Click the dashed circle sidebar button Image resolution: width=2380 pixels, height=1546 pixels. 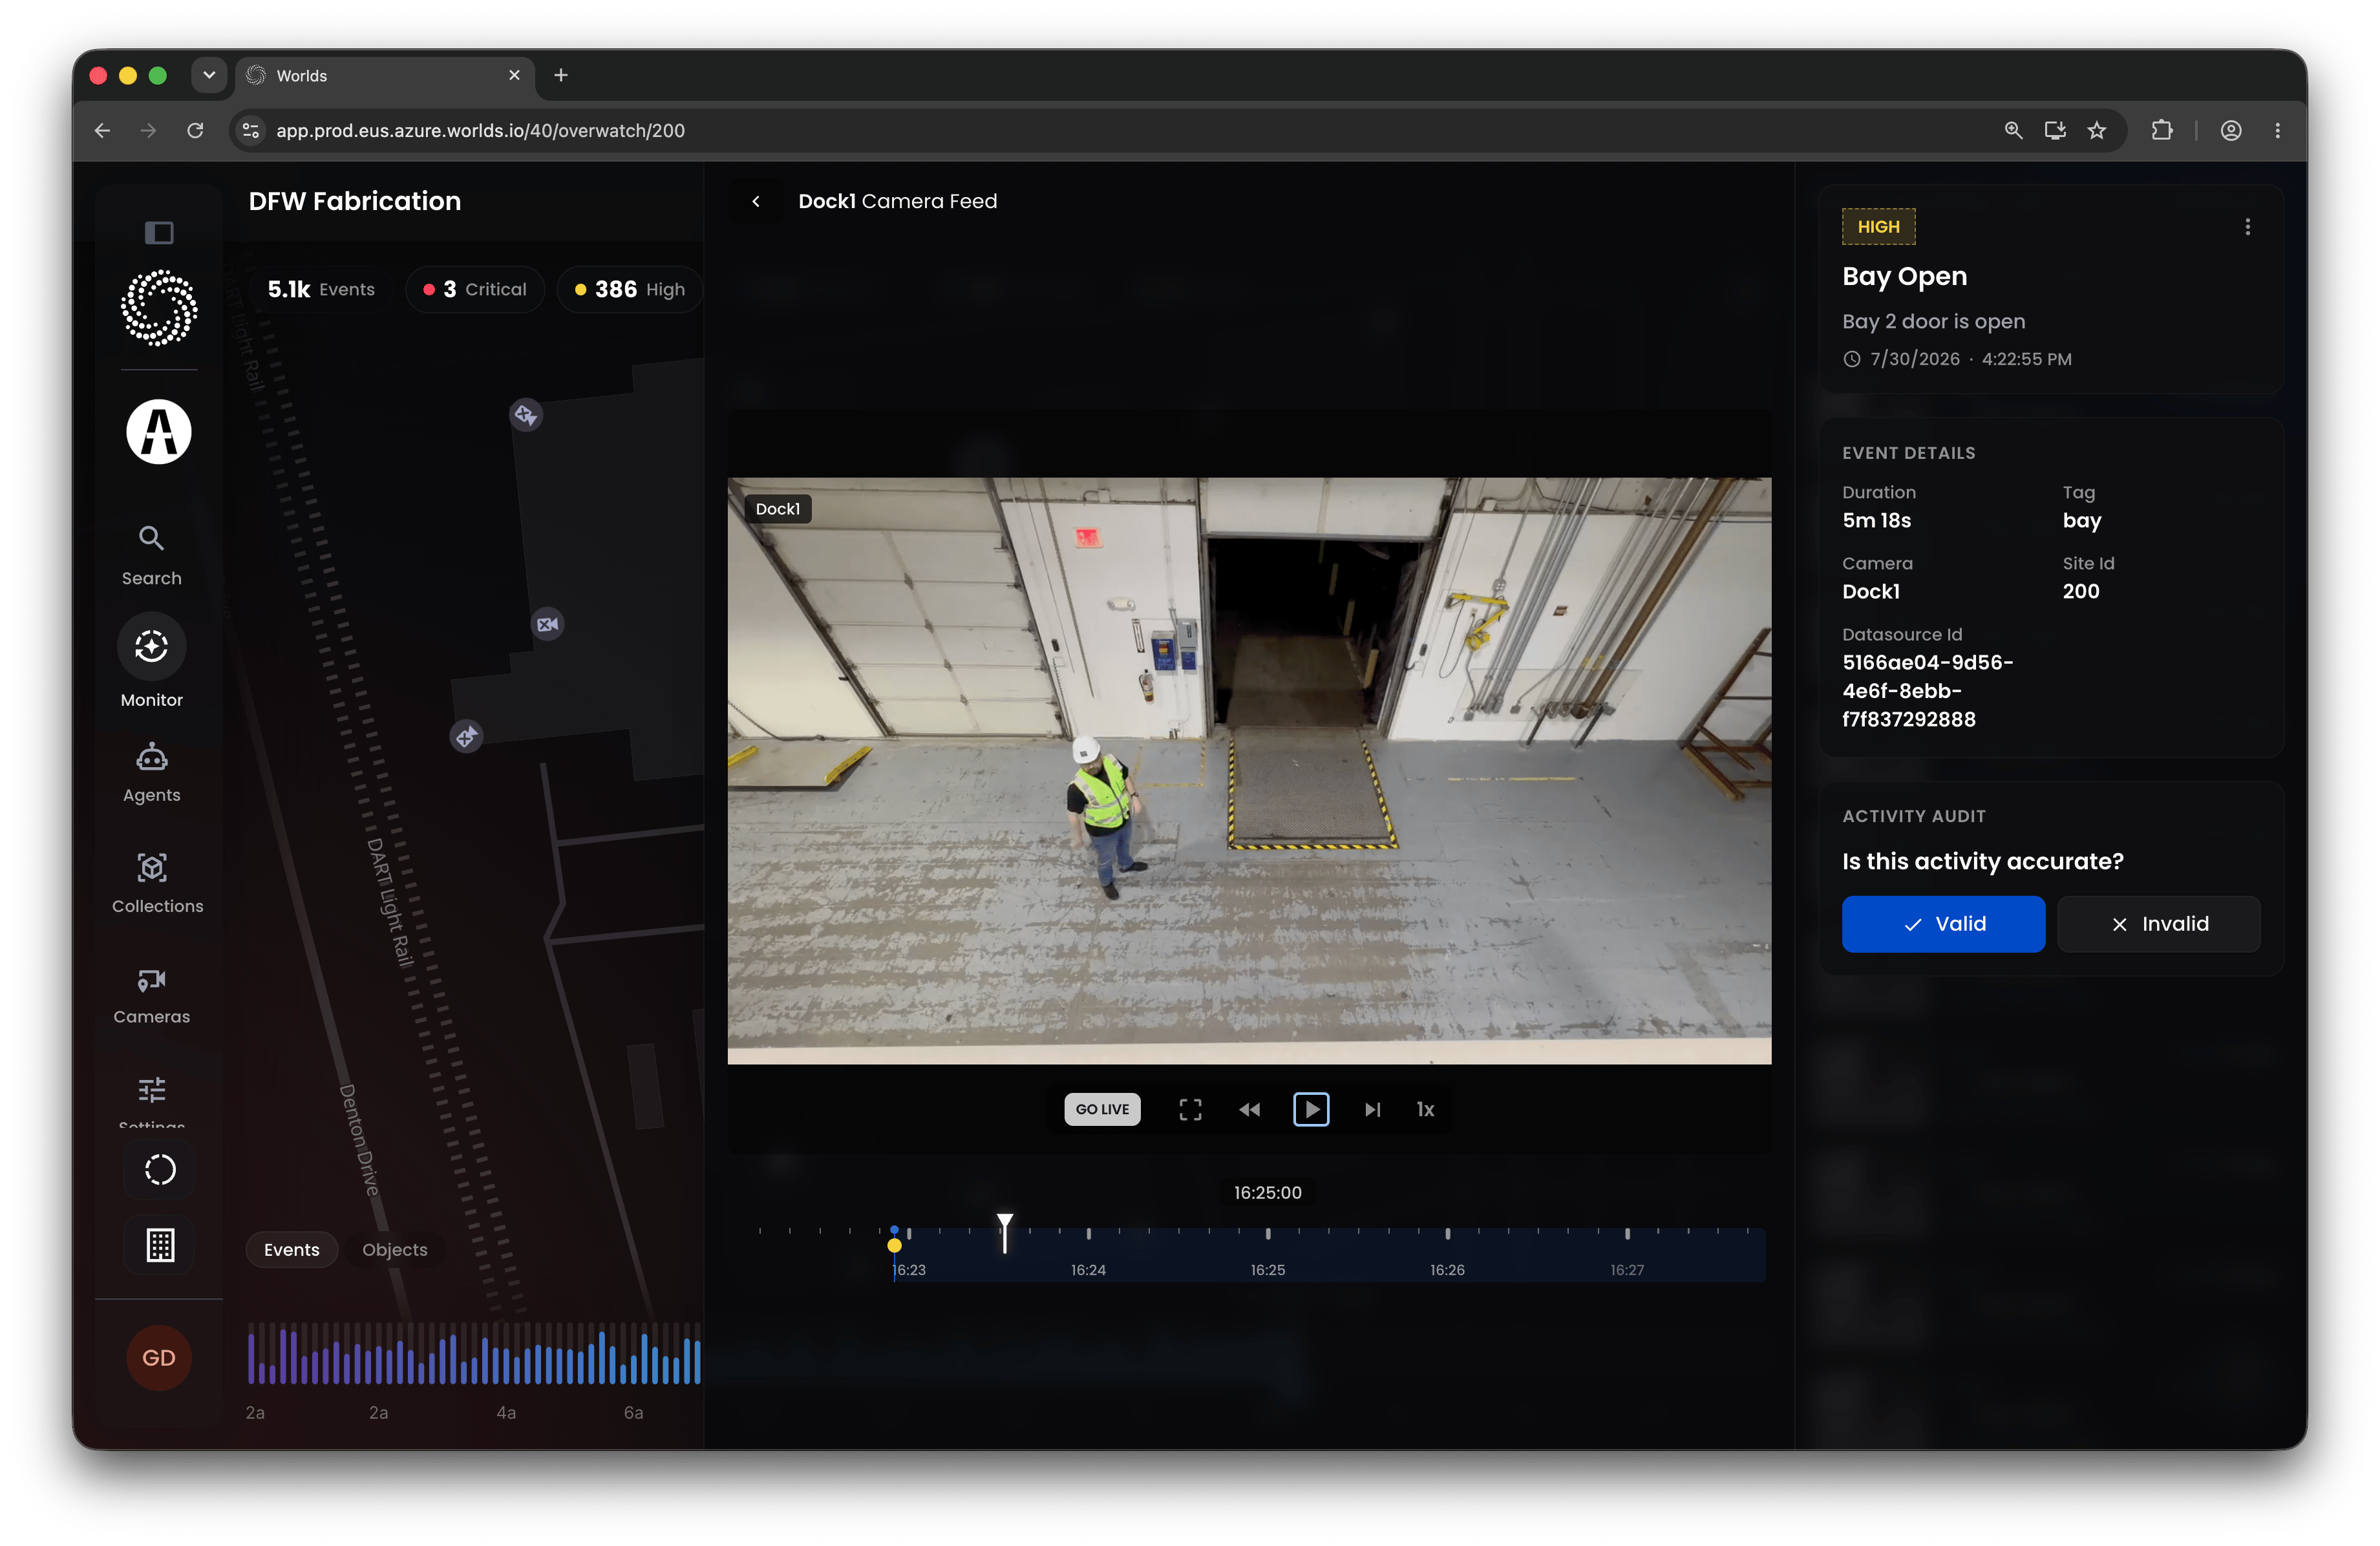point(160,1169)
